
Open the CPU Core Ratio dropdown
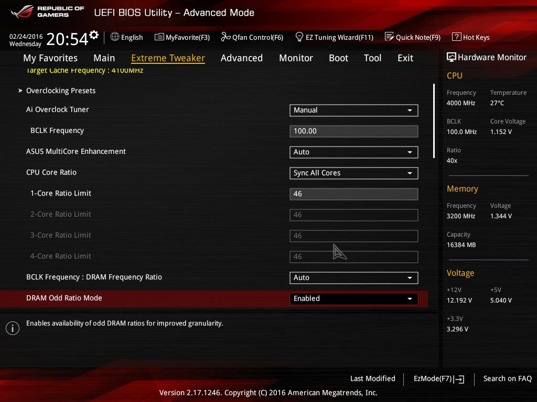354,173
